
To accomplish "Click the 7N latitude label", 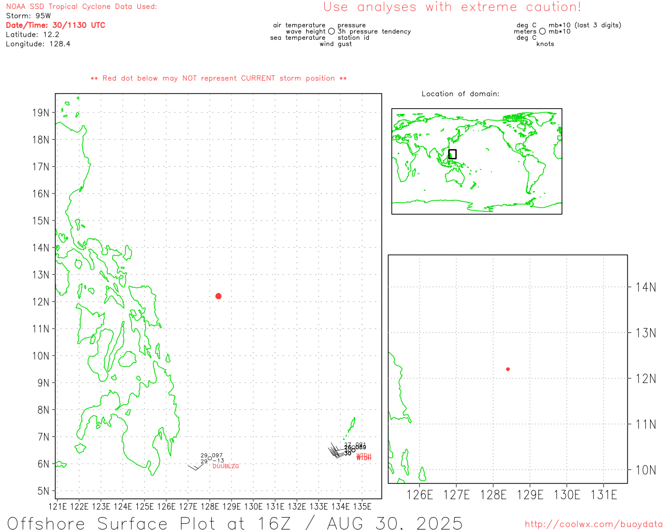I will pos(44,437).
